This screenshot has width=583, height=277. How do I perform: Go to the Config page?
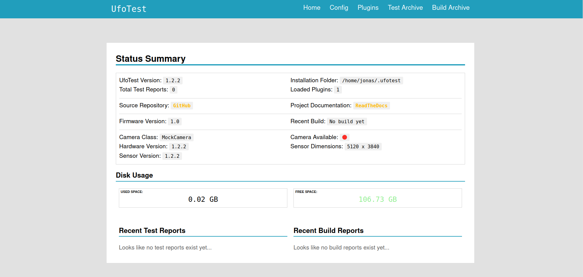[x=339, y=8]
